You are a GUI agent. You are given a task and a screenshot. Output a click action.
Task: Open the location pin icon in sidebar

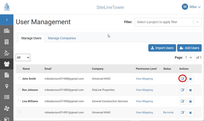click(x=7, y=86)
